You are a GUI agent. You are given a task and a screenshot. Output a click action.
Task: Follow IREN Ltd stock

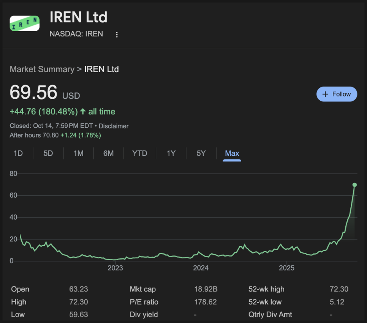[x=337, y=94]
